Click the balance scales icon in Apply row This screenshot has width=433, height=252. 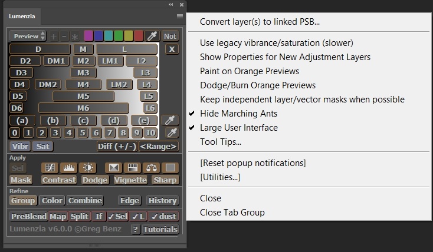(x=152, y=168)
